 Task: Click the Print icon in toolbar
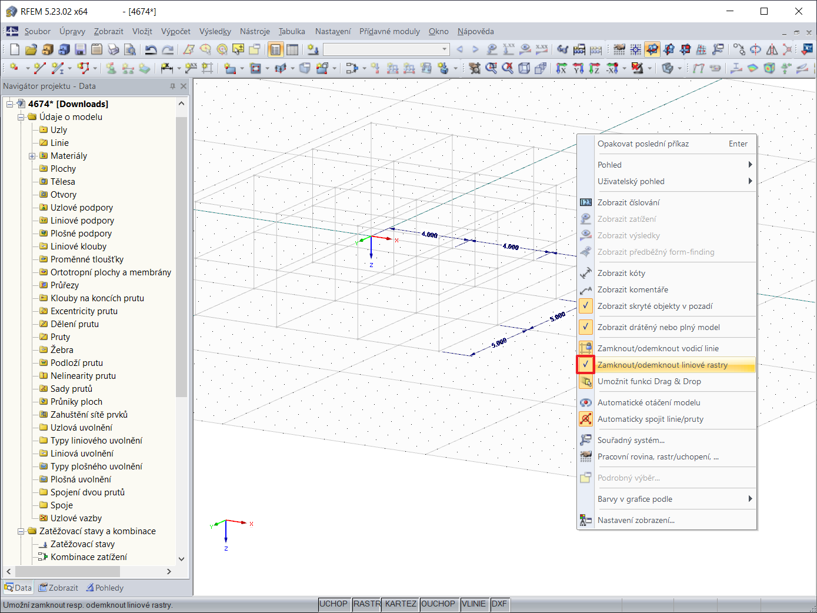[114, 50]
